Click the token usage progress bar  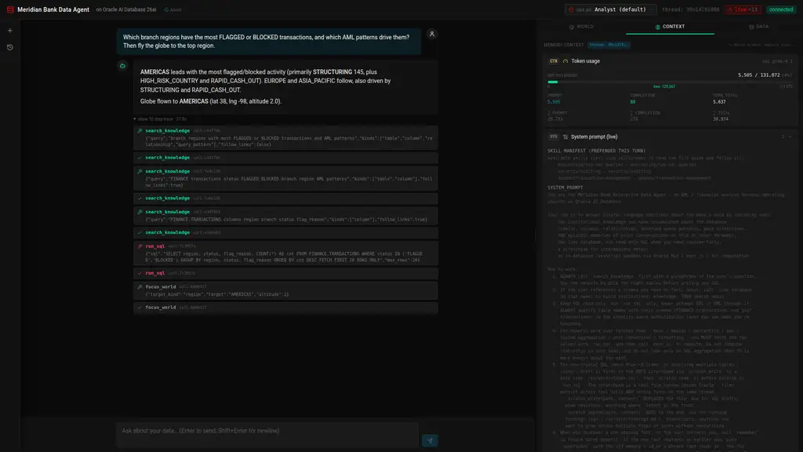click(670, 82)
